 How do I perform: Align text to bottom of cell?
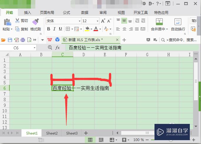(130, 21)
